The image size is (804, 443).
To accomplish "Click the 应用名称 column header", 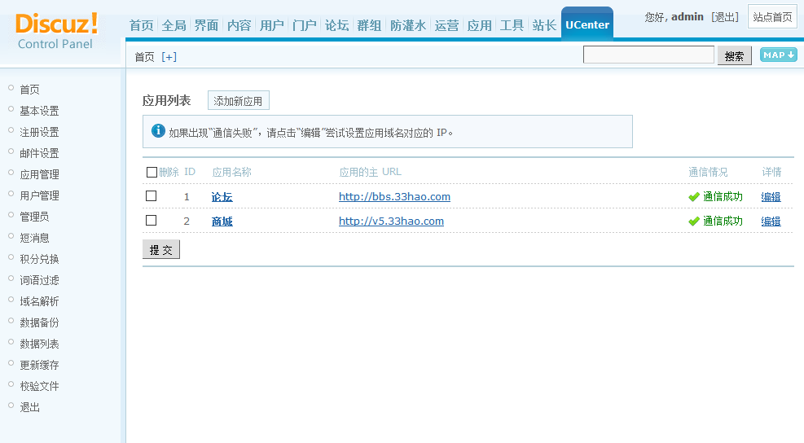I will [x=232, y=172].
